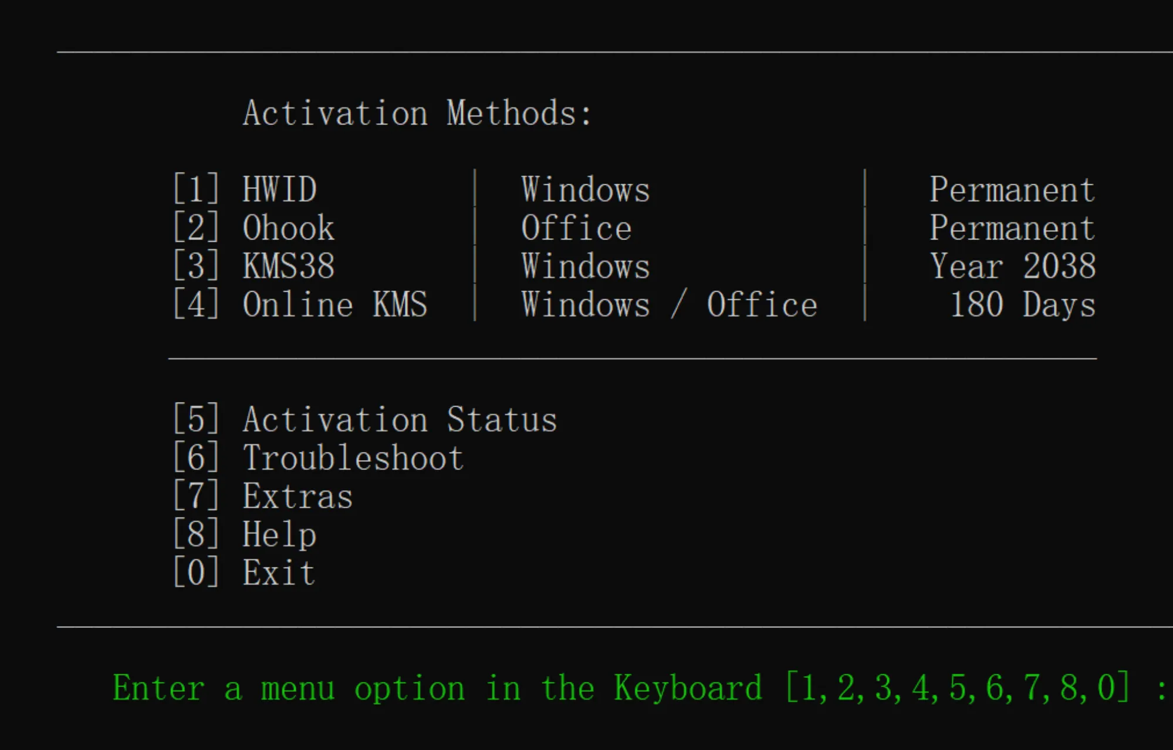Click the bracketed key list in prompt
Screen dimensions: 1173x750
958,688
